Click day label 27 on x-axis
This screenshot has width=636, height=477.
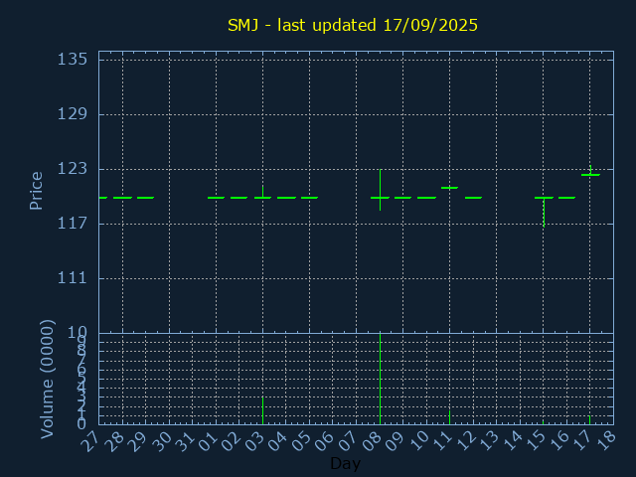89,441
